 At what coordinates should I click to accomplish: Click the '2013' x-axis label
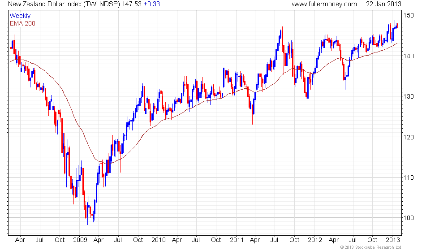click(x=393, y=240)
